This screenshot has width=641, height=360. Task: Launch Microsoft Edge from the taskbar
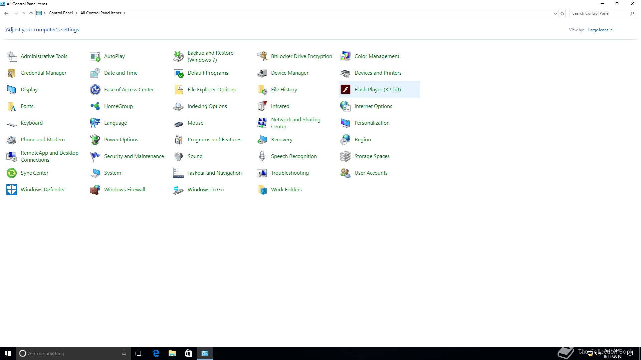pos(156,353)
